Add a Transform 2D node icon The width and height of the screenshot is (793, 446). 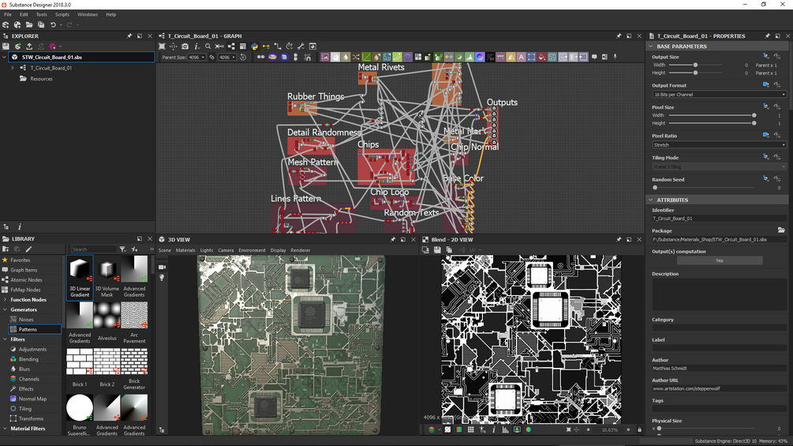[x=531, y=57]
